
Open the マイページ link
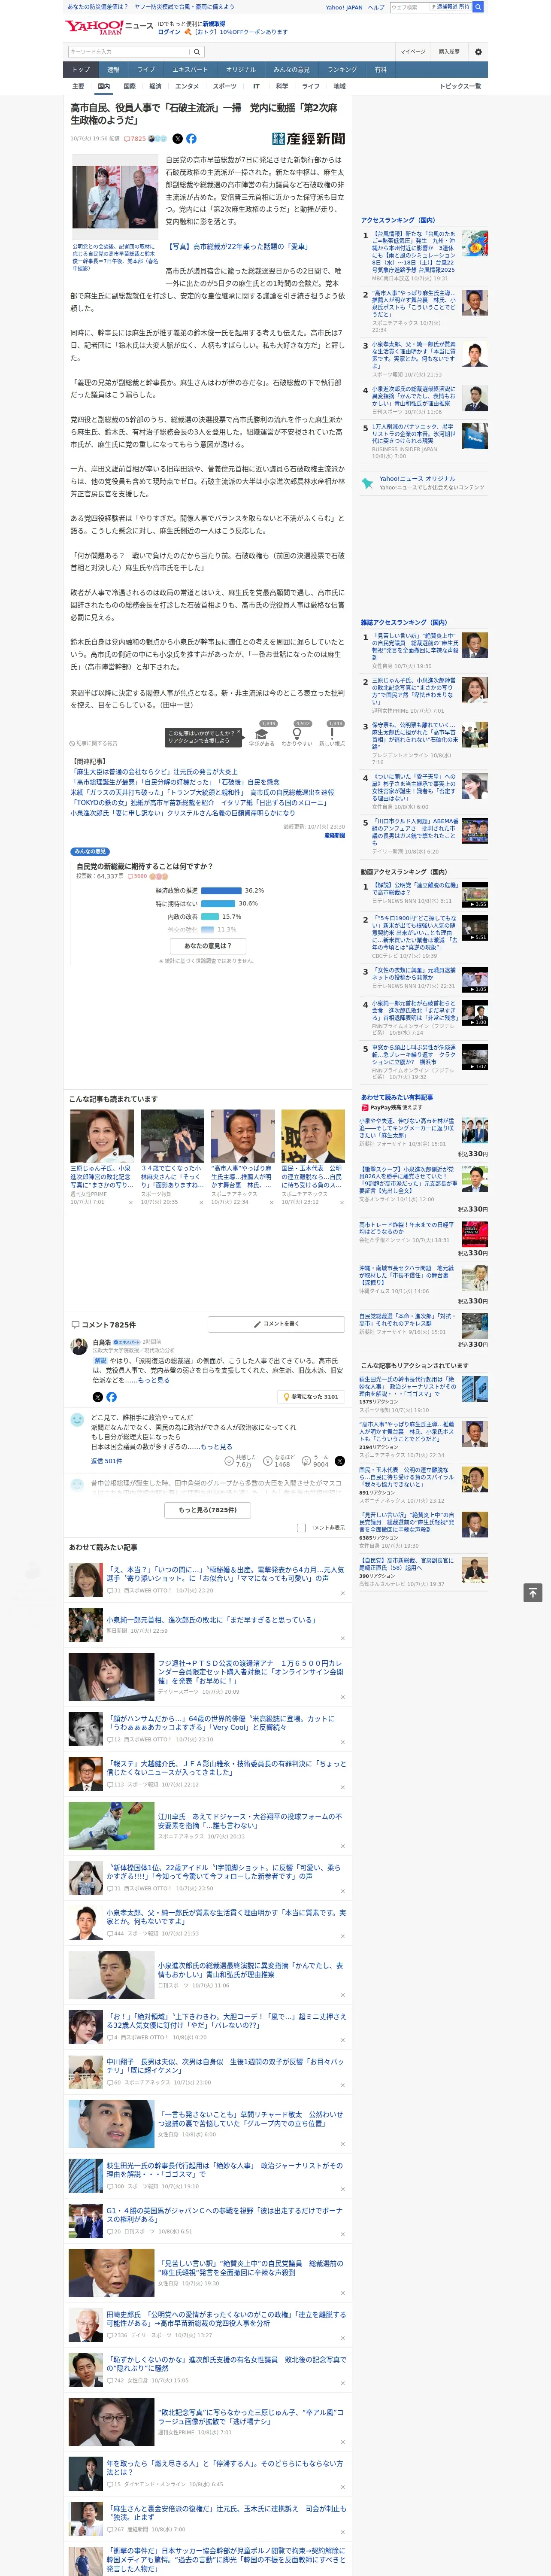point(412,51)
